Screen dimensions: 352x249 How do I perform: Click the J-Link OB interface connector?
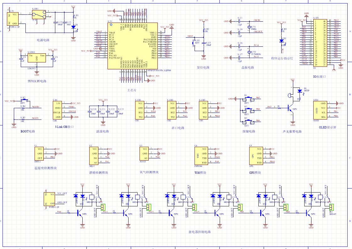(58, 110)
